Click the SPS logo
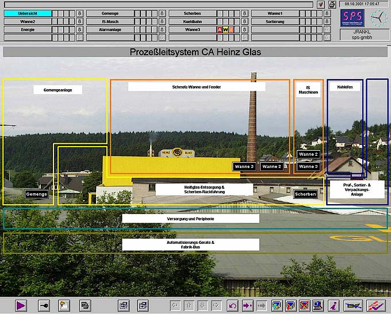Viewport: 391px width, 314px height. click(352, 17)
